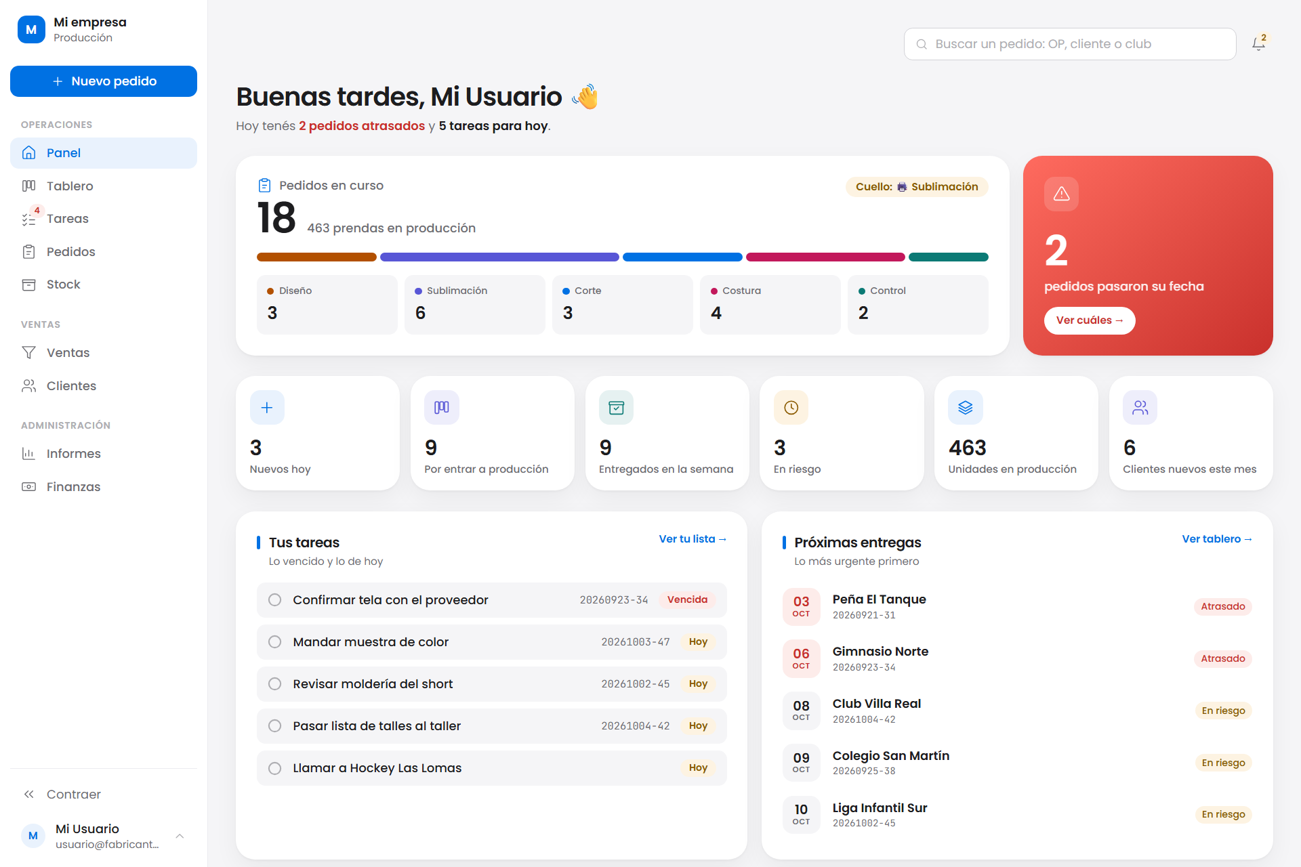Viewport: 1301px width, 867px height.
Task: Click the Pedidos clipboard icon in sidebar
Action: (x=28, y=252)
